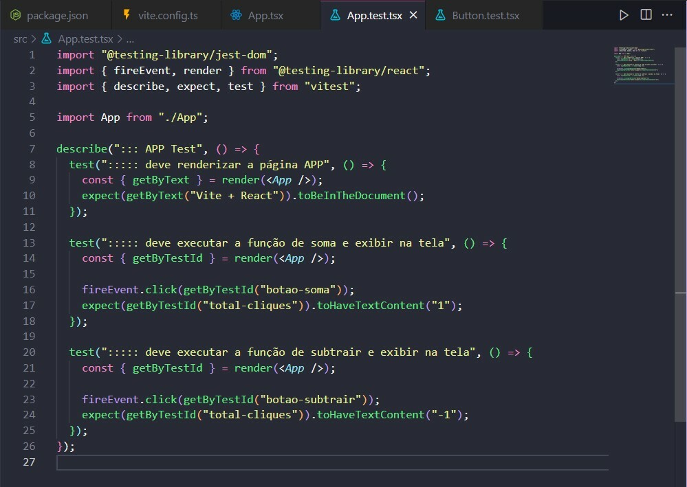Click the Split Editor icon
Screen dimensions: 687x487
pyautogui.click(x=646, y=15)
